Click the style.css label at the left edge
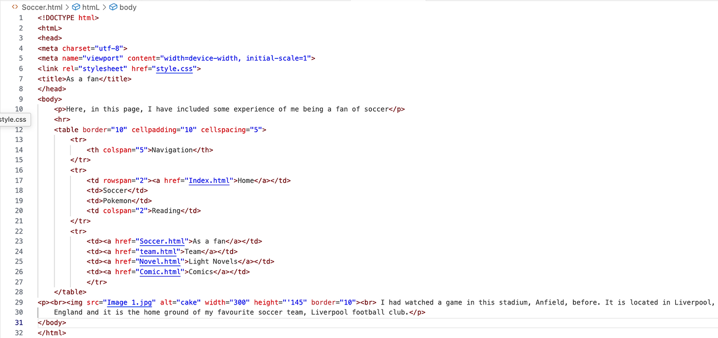Screen dimensions: 718x338 [x=13, y=119]
